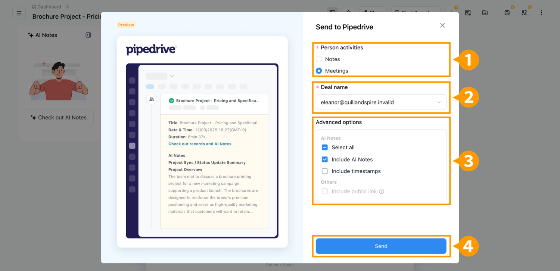Viewport: 560px width, 271px height.
Task: Click the Send button
Action: (x=381, y=246)
